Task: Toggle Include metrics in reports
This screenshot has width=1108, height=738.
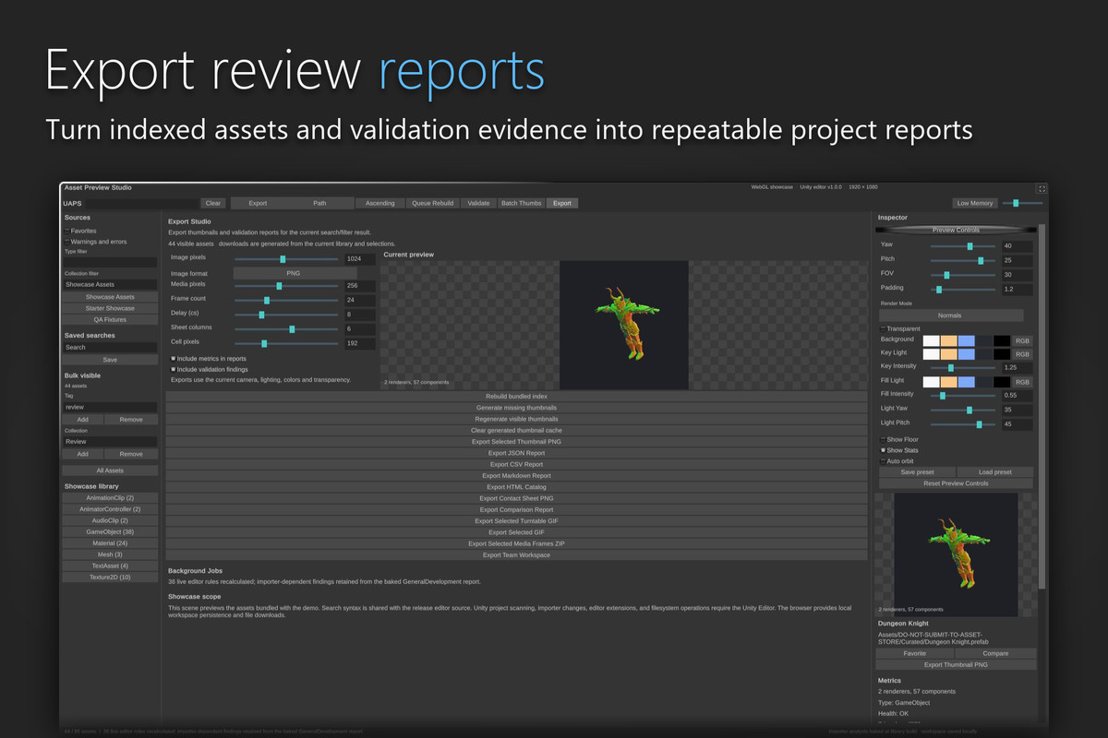Action: click(173, 358)
